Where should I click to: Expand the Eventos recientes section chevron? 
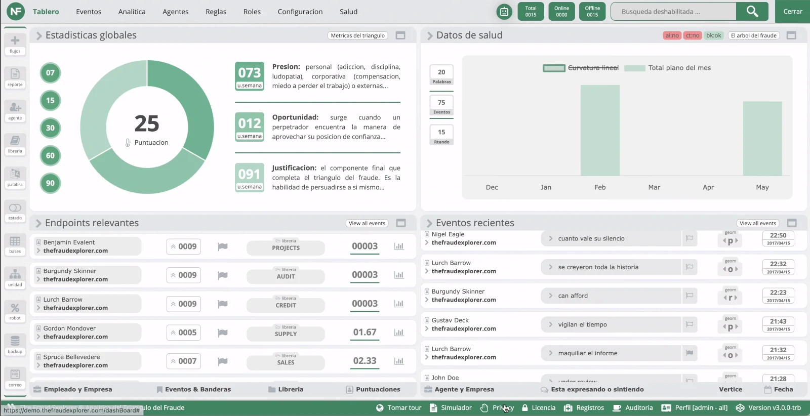[429, 223]
